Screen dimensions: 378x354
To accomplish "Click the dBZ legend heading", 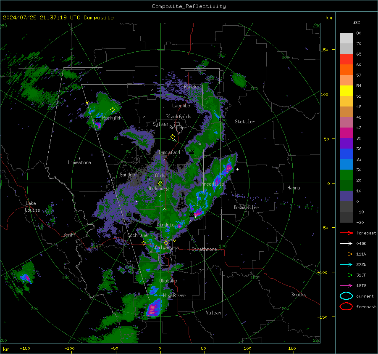I will [x=356, y=23].
